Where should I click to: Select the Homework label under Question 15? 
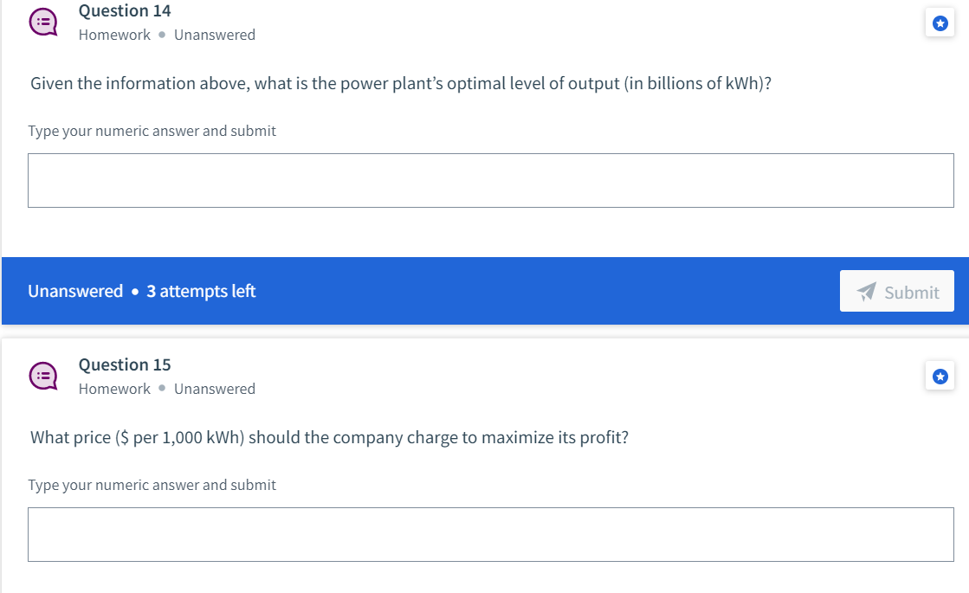point(114,389)
